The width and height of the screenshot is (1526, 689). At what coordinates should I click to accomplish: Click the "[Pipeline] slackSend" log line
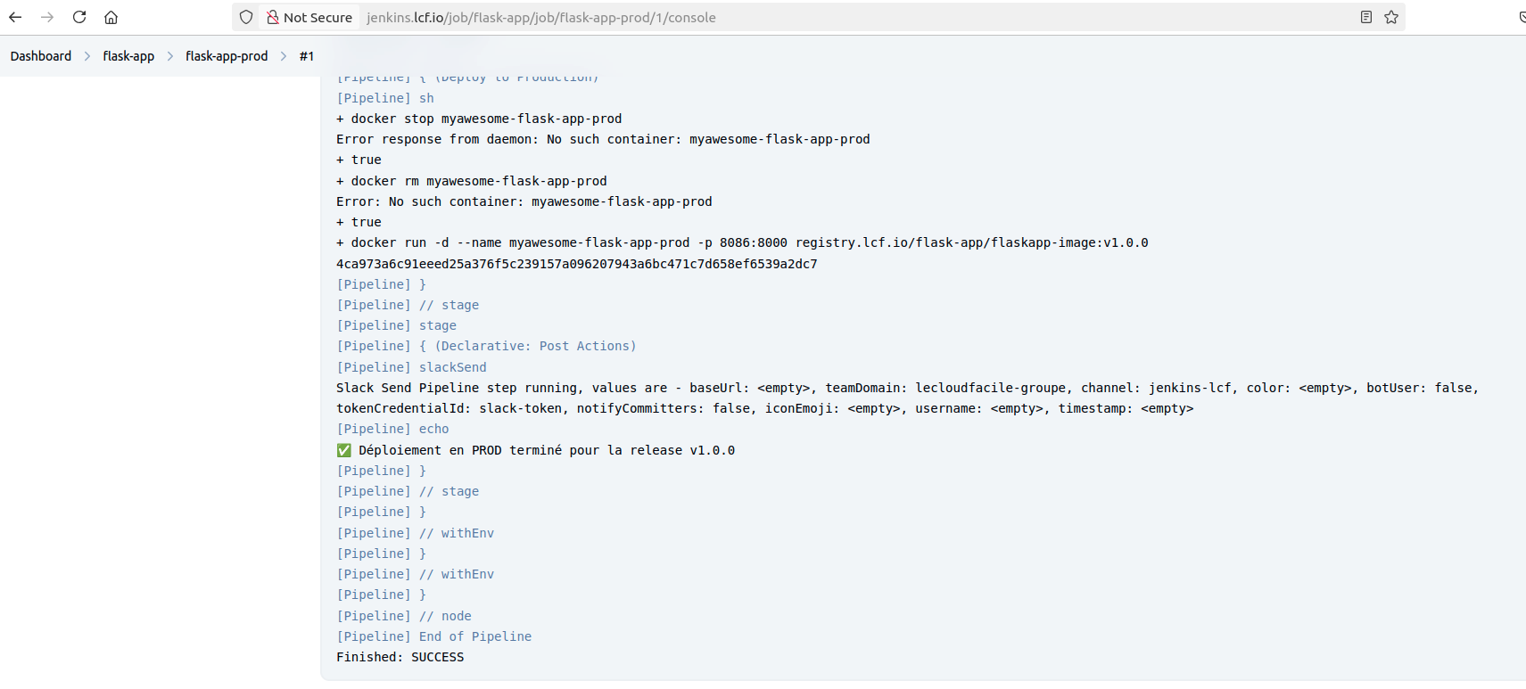(411, 367)
